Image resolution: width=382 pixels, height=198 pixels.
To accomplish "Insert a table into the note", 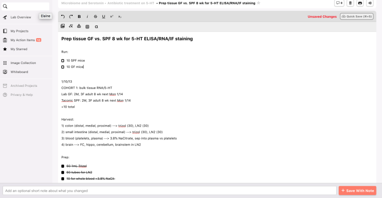I will [x=87, y=26].
